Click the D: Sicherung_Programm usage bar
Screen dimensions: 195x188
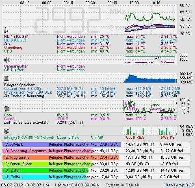pyautogui.click(x=48, y=151)
